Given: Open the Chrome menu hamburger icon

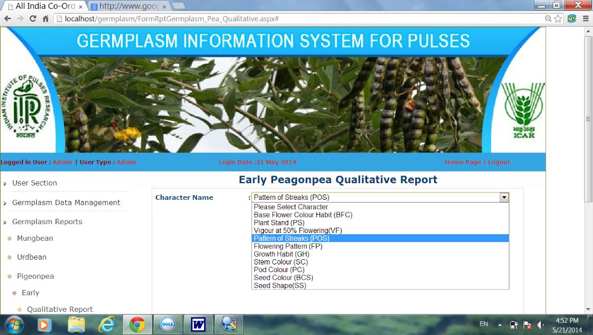Looking at the screenshot, I should pyautogui.click(x=585, y=18).
